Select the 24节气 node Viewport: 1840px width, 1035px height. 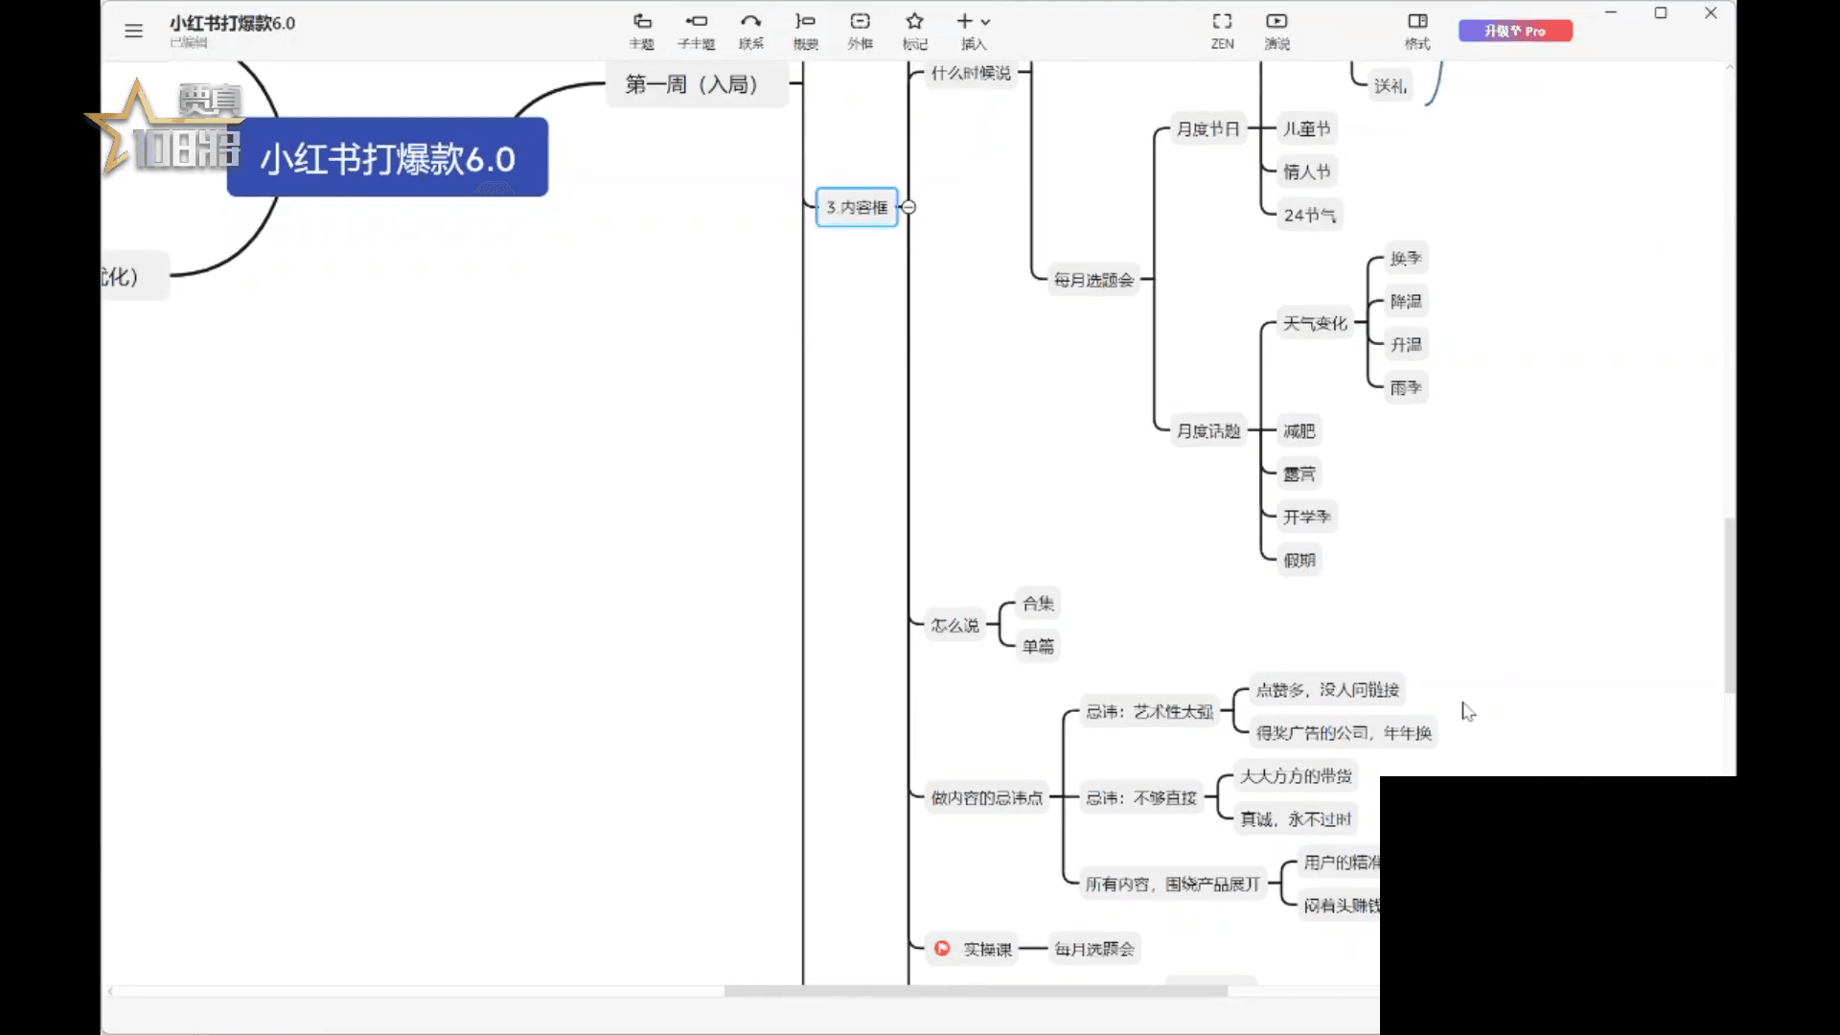pyautogui.click(x=1309, y=215)
